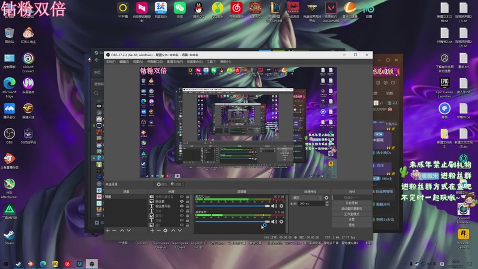Select the 5E对战平台 desktop icon

point(28,136)
